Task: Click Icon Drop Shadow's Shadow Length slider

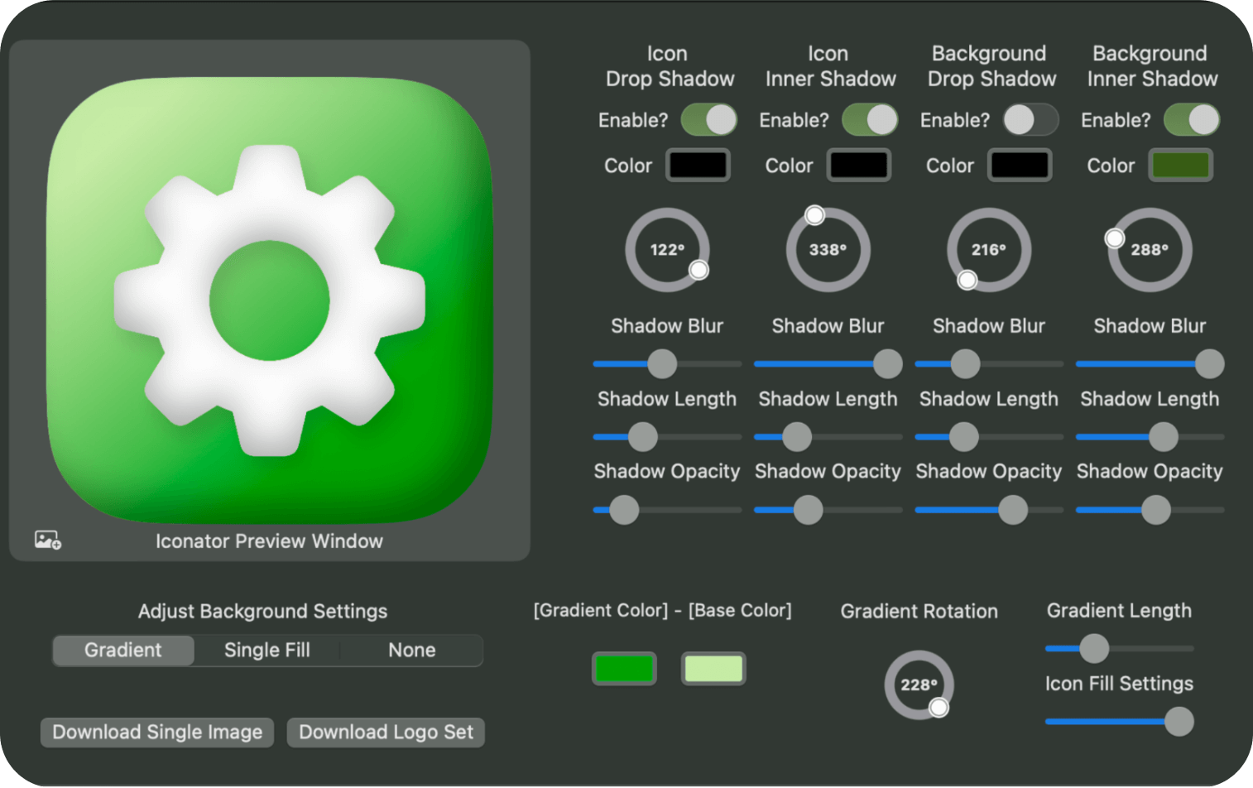Action: pyautogui.click(x=667, y=437)
